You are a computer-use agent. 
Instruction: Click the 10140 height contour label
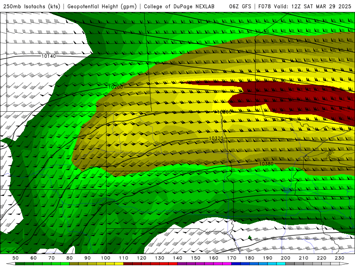[x=48, y=56]
